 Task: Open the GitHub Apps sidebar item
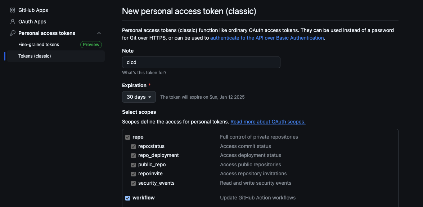[x=33, y=10]
